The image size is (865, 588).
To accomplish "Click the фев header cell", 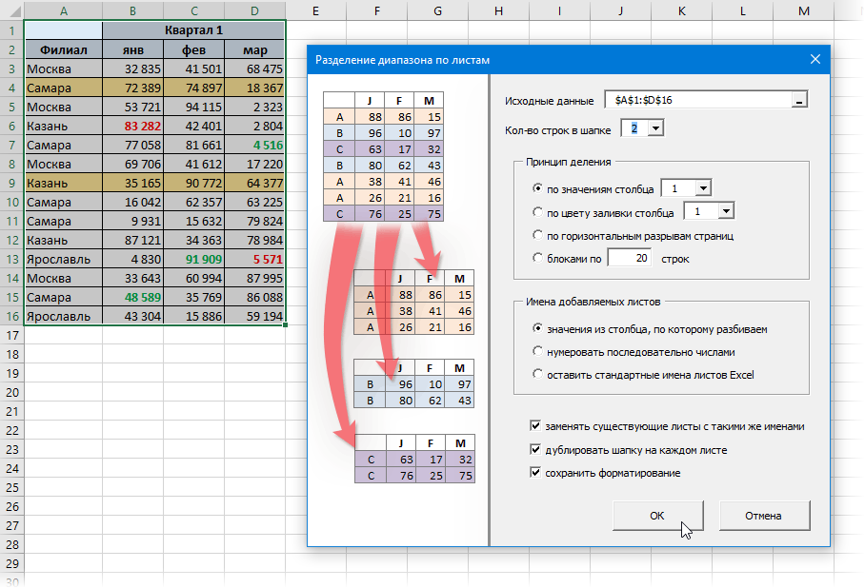I will (194, 49).
